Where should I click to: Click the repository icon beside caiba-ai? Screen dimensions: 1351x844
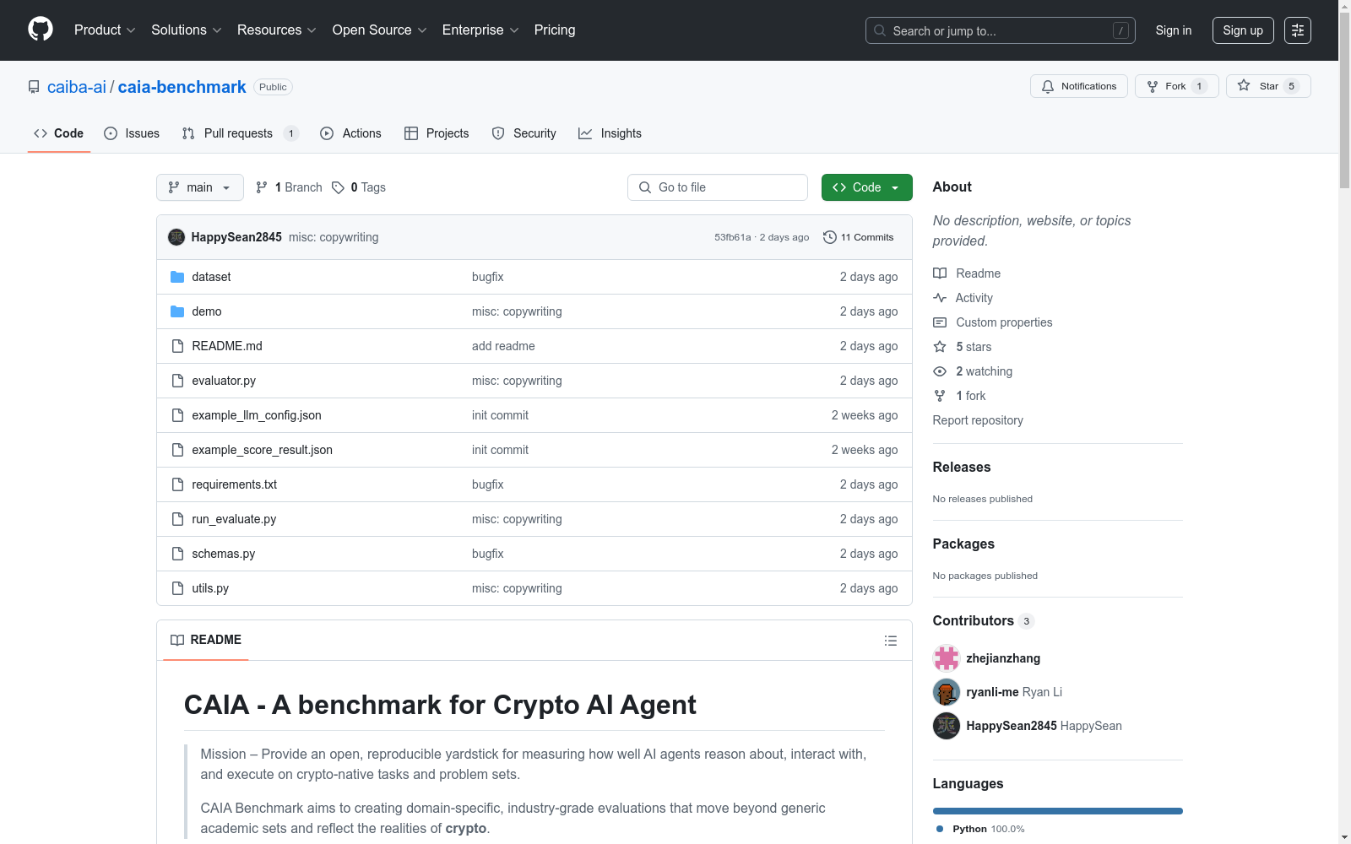point(34,87)
